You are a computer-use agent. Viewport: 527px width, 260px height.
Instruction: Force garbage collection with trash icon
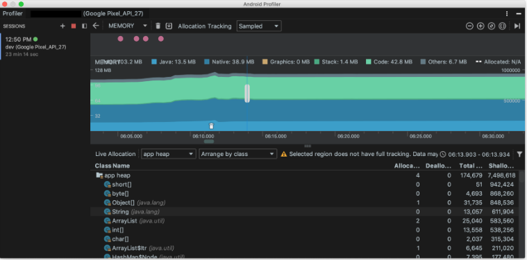coord(158,26)
